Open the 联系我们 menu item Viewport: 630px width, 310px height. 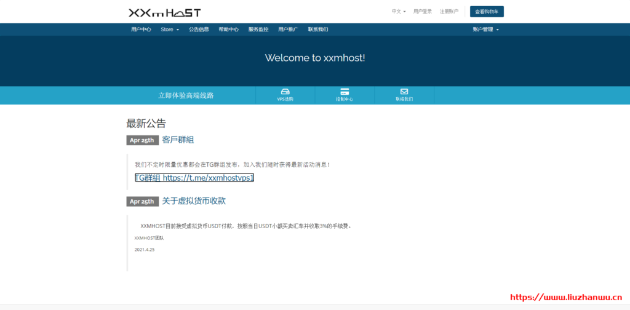coord(318,30)
